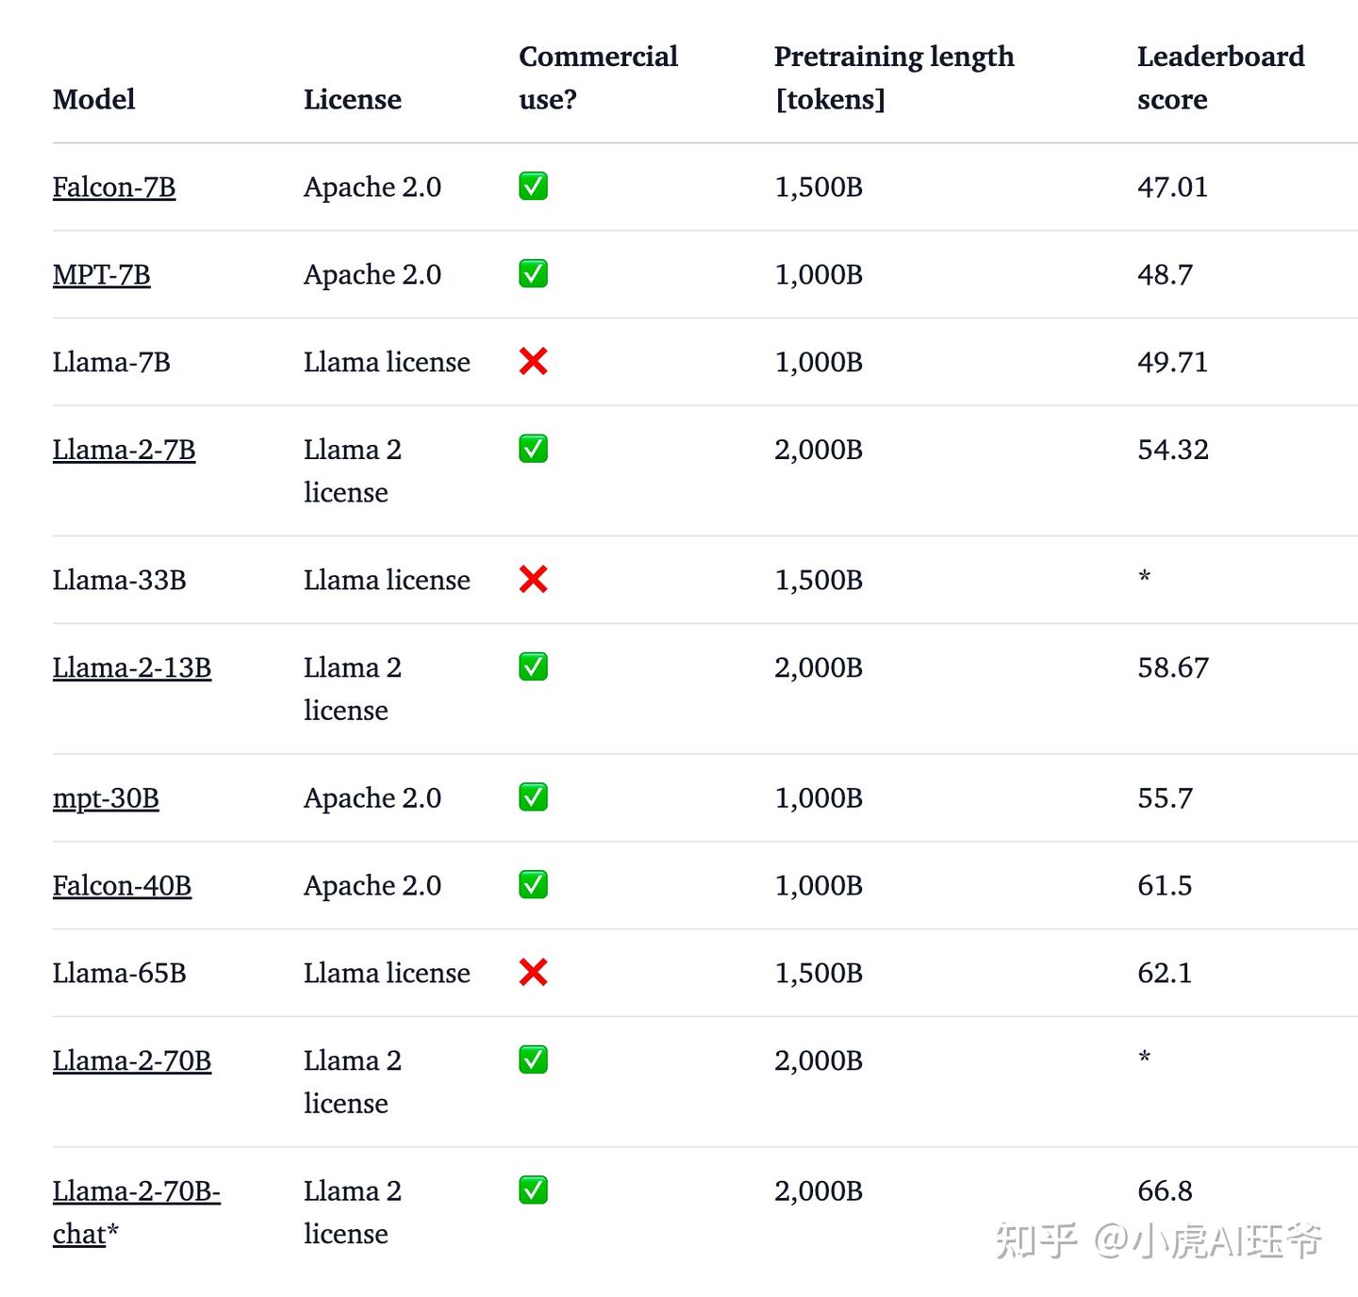Click the red cross in Llama-33B row
The width and height of the screenshot is (1358, 1297).
[x=533, y=579]
